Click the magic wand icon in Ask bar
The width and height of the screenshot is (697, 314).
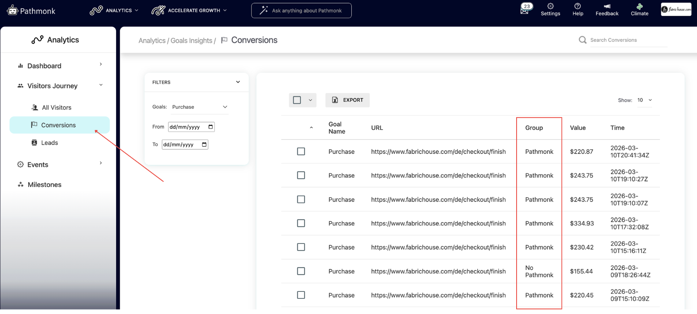pyautogui.click(x=264, y=10)
